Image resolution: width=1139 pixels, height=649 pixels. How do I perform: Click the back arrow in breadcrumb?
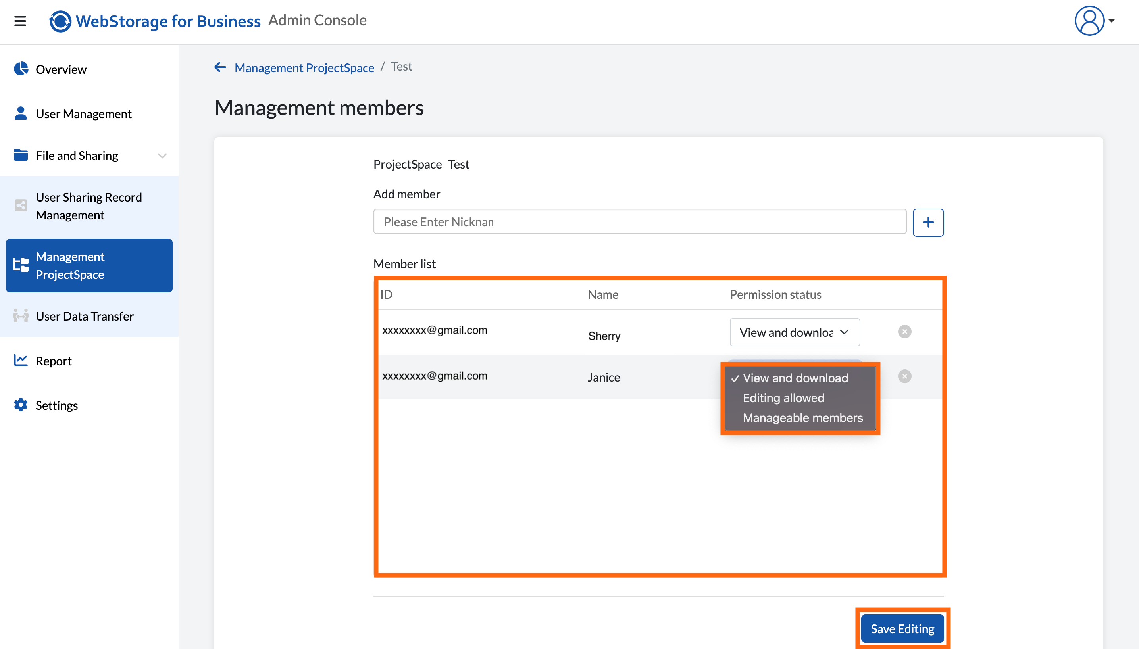coord(220,67)
